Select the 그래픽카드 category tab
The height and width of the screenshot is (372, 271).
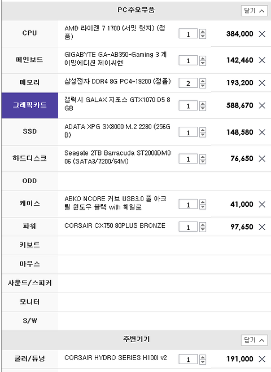click(x=30, y=105)
